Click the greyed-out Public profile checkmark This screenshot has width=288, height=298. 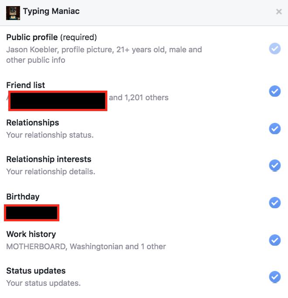tap(274, 49)
